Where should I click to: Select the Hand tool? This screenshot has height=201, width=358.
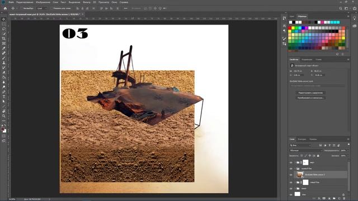click(x=4, y=111)
